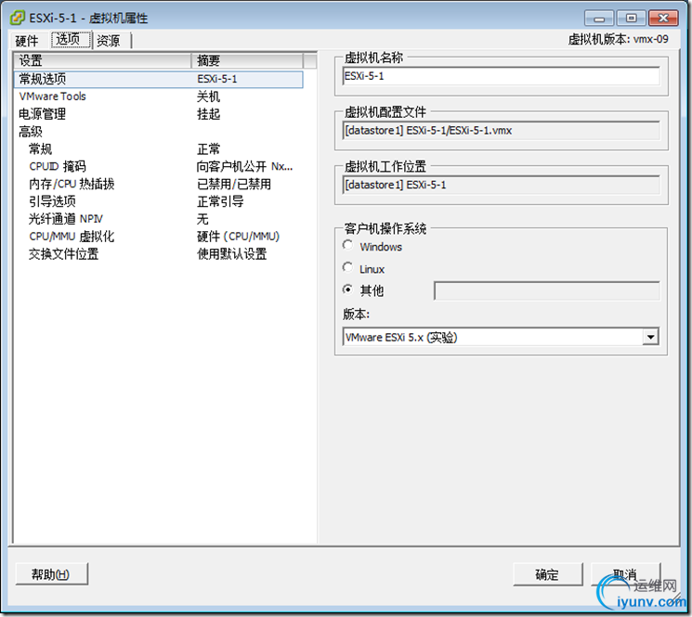This screenshot has height=617, width=692.
Task: Click the VMware icon in the title bar
Action: pos(18,18)
